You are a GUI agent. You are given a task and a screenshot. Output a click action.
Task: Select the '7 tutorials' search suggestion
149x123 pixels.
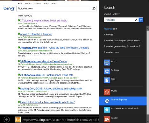click(109, 35)
